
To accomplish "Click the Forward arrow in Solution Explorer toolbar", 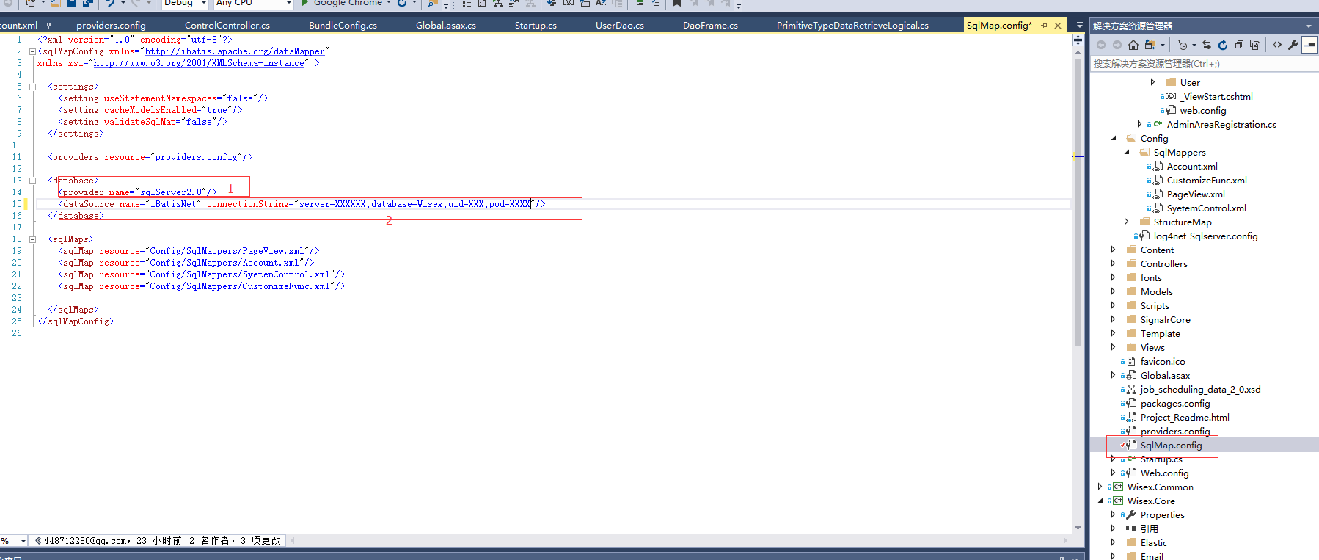I will pyautogui.click(x=1117, y=45).
